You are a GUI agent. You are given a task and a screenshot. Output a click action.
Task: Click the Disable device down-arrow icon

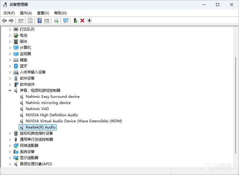[x=89, y=20]
